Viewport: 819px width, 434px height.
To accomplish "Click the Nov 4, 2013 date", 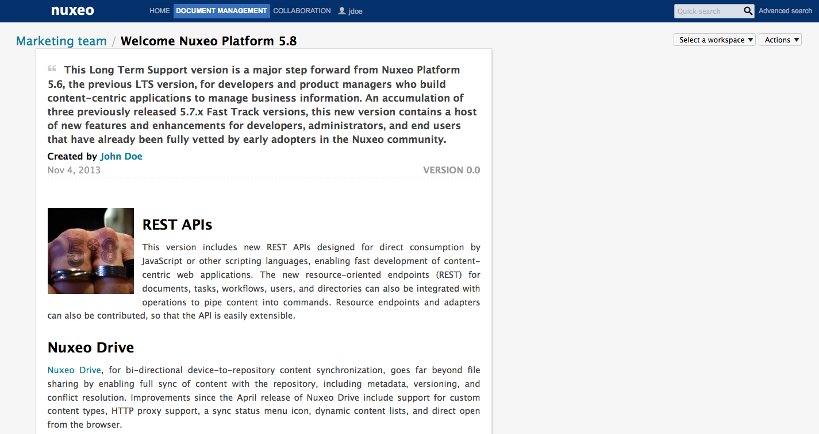I will tap(74, 170).
